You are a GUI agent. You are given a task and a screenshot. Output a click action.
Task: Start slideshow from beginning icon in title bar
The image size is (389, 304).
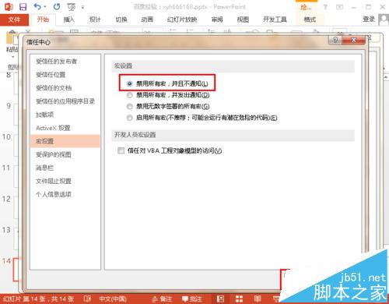tap(72, 7)
